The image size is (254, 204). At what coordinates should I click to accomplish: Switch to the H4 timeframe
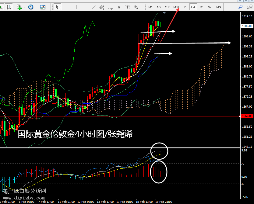tap(193, 7)
